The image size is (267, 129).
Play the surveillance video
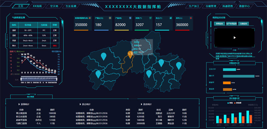235,38
